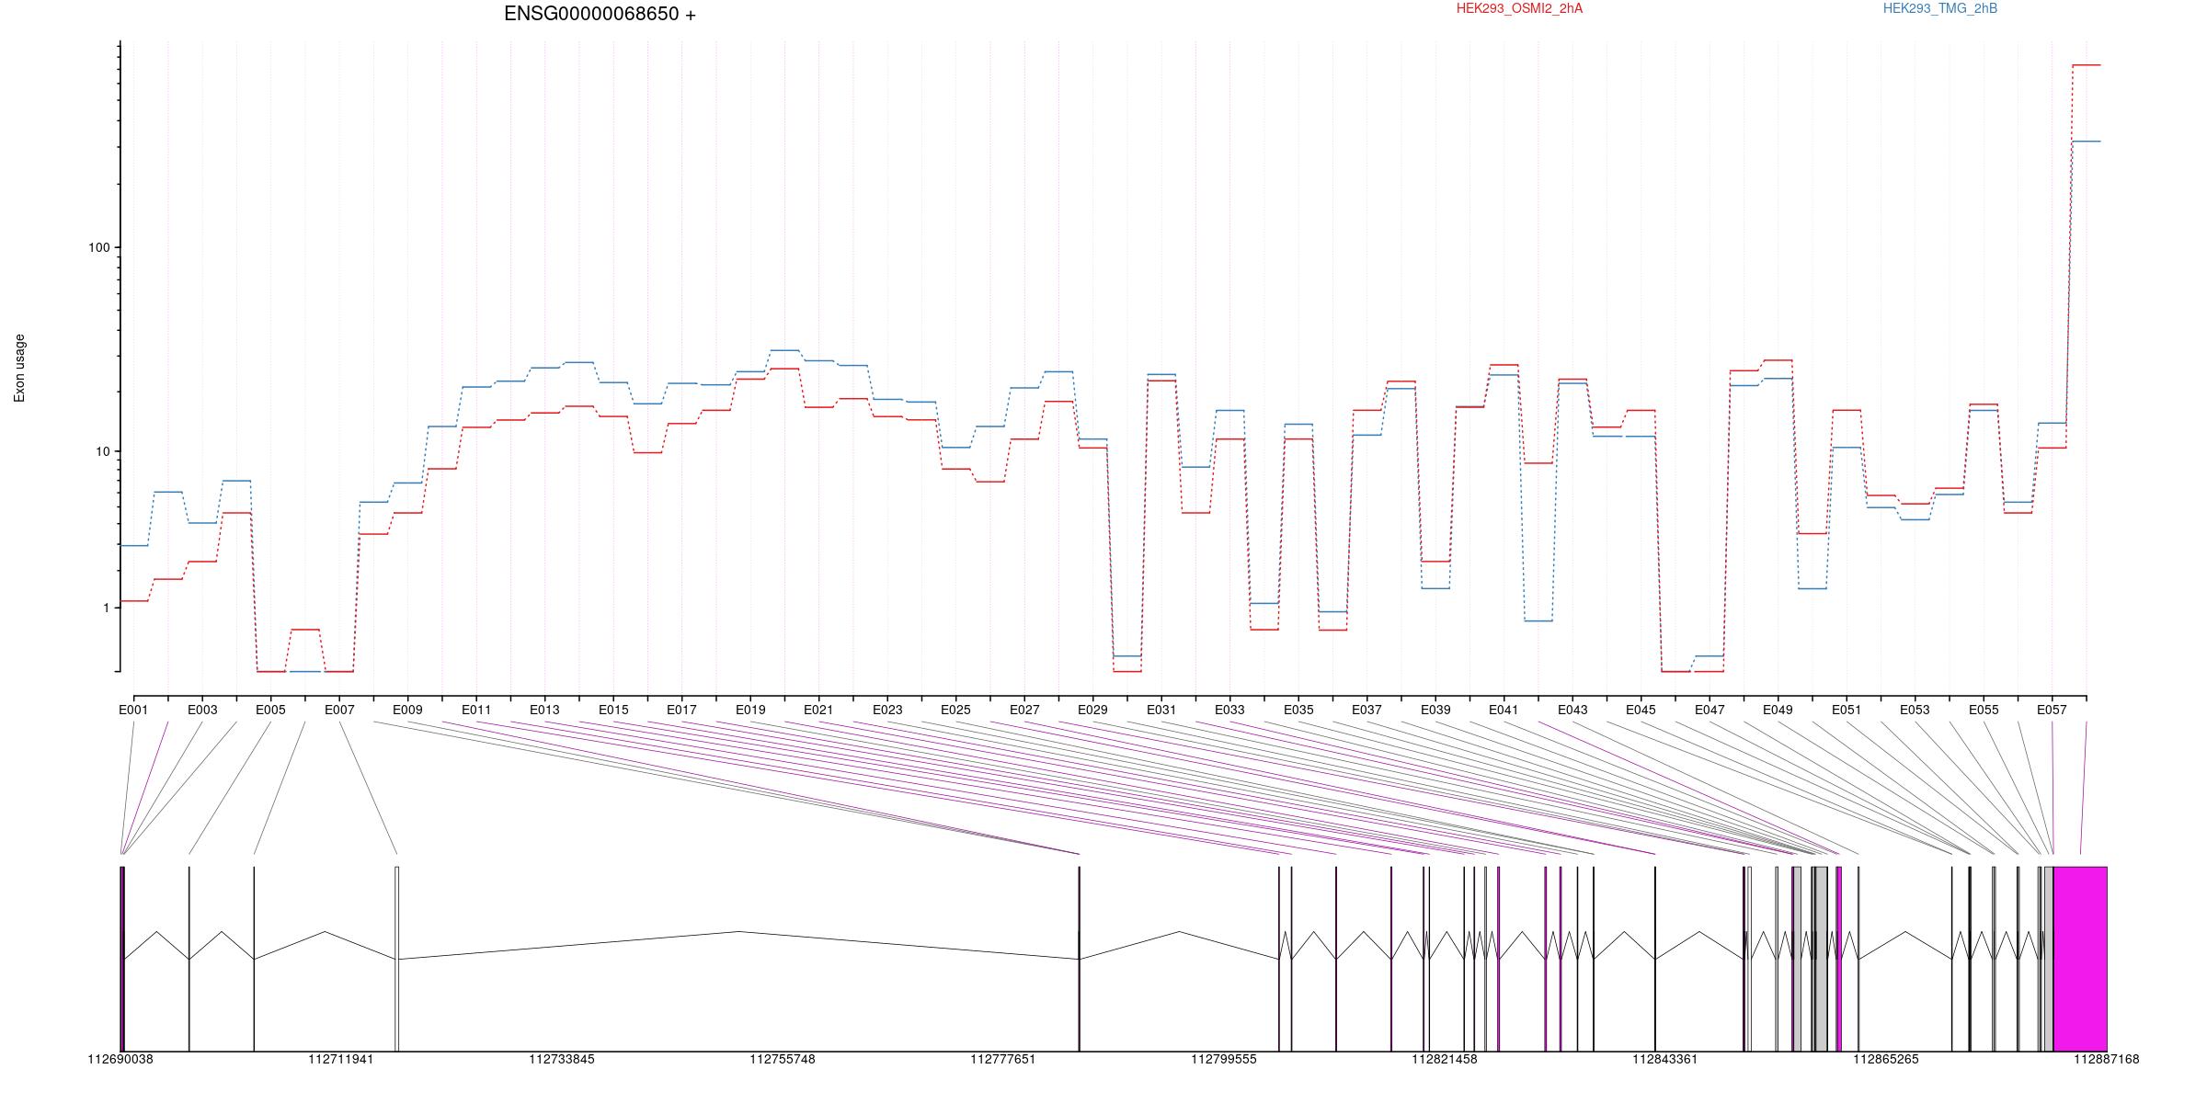Click exon label E023
Viewport: 2207px width, 1103px height.
coord(887,710)
